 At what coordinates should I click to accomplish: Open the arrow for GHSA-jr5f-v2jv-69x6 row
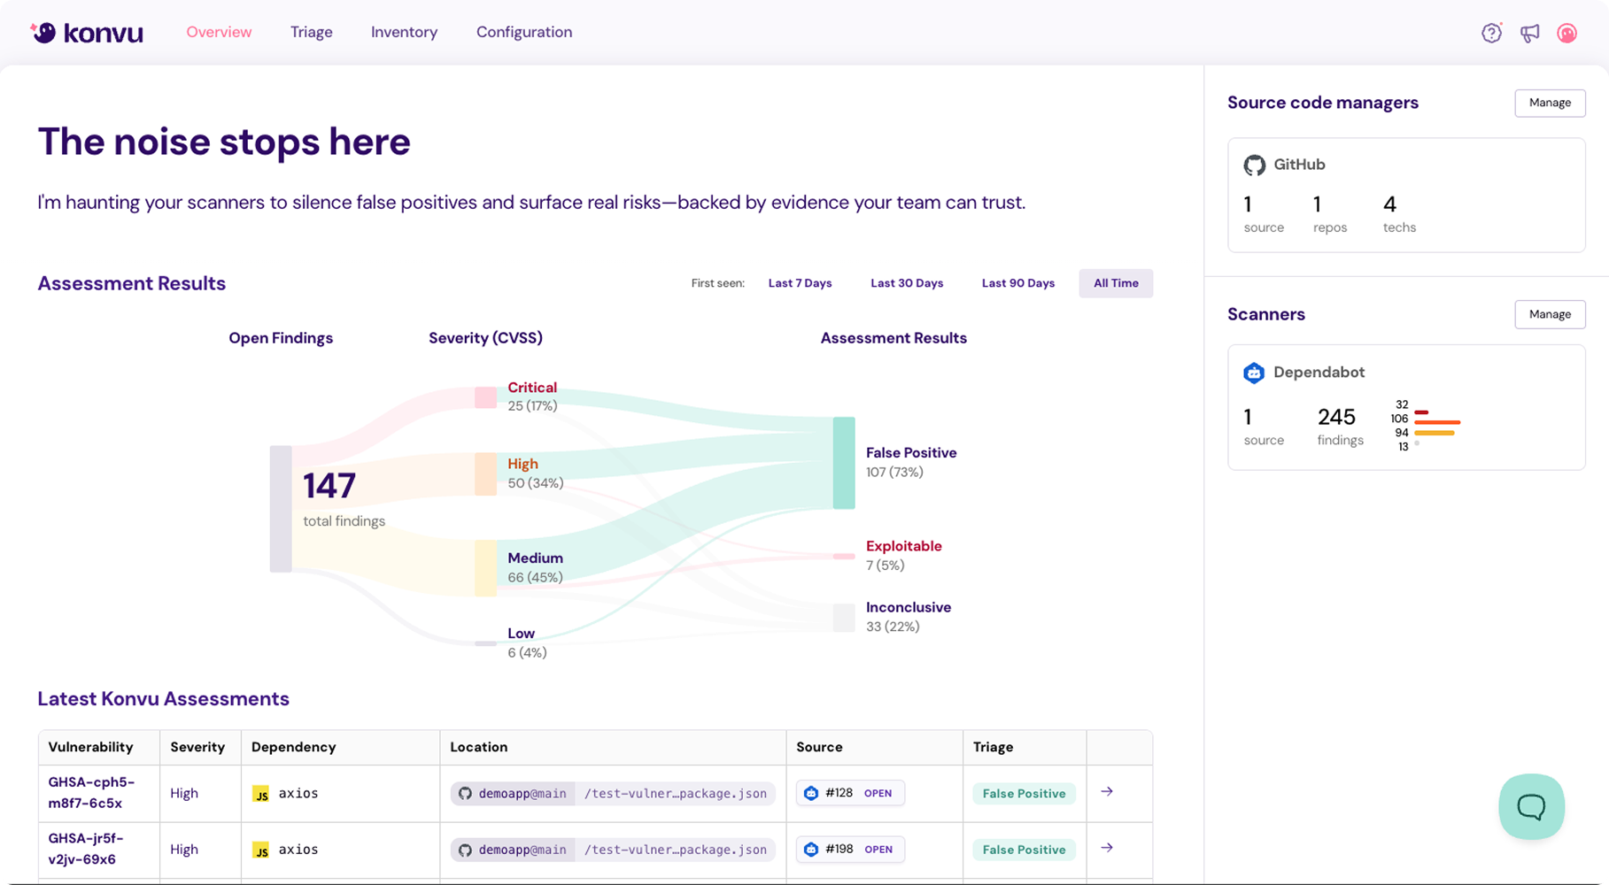coord(1107,848)
